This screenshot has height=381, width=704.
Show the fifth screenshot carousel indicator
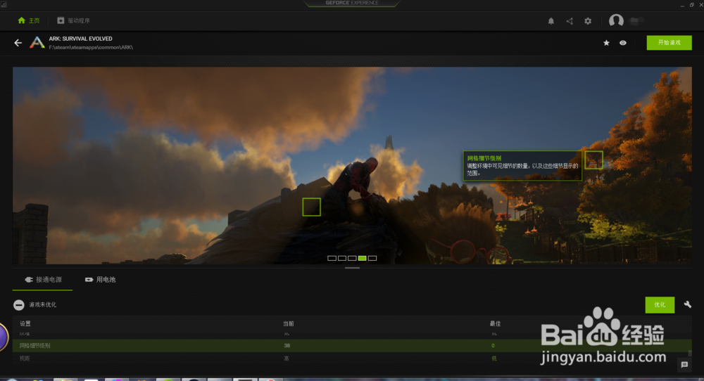(372, 258)
